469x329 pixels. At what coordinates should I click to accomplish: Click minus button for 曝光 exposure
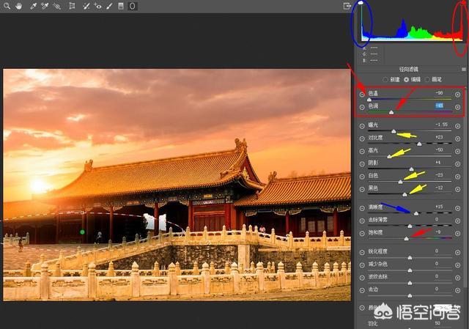click(362, 126)
